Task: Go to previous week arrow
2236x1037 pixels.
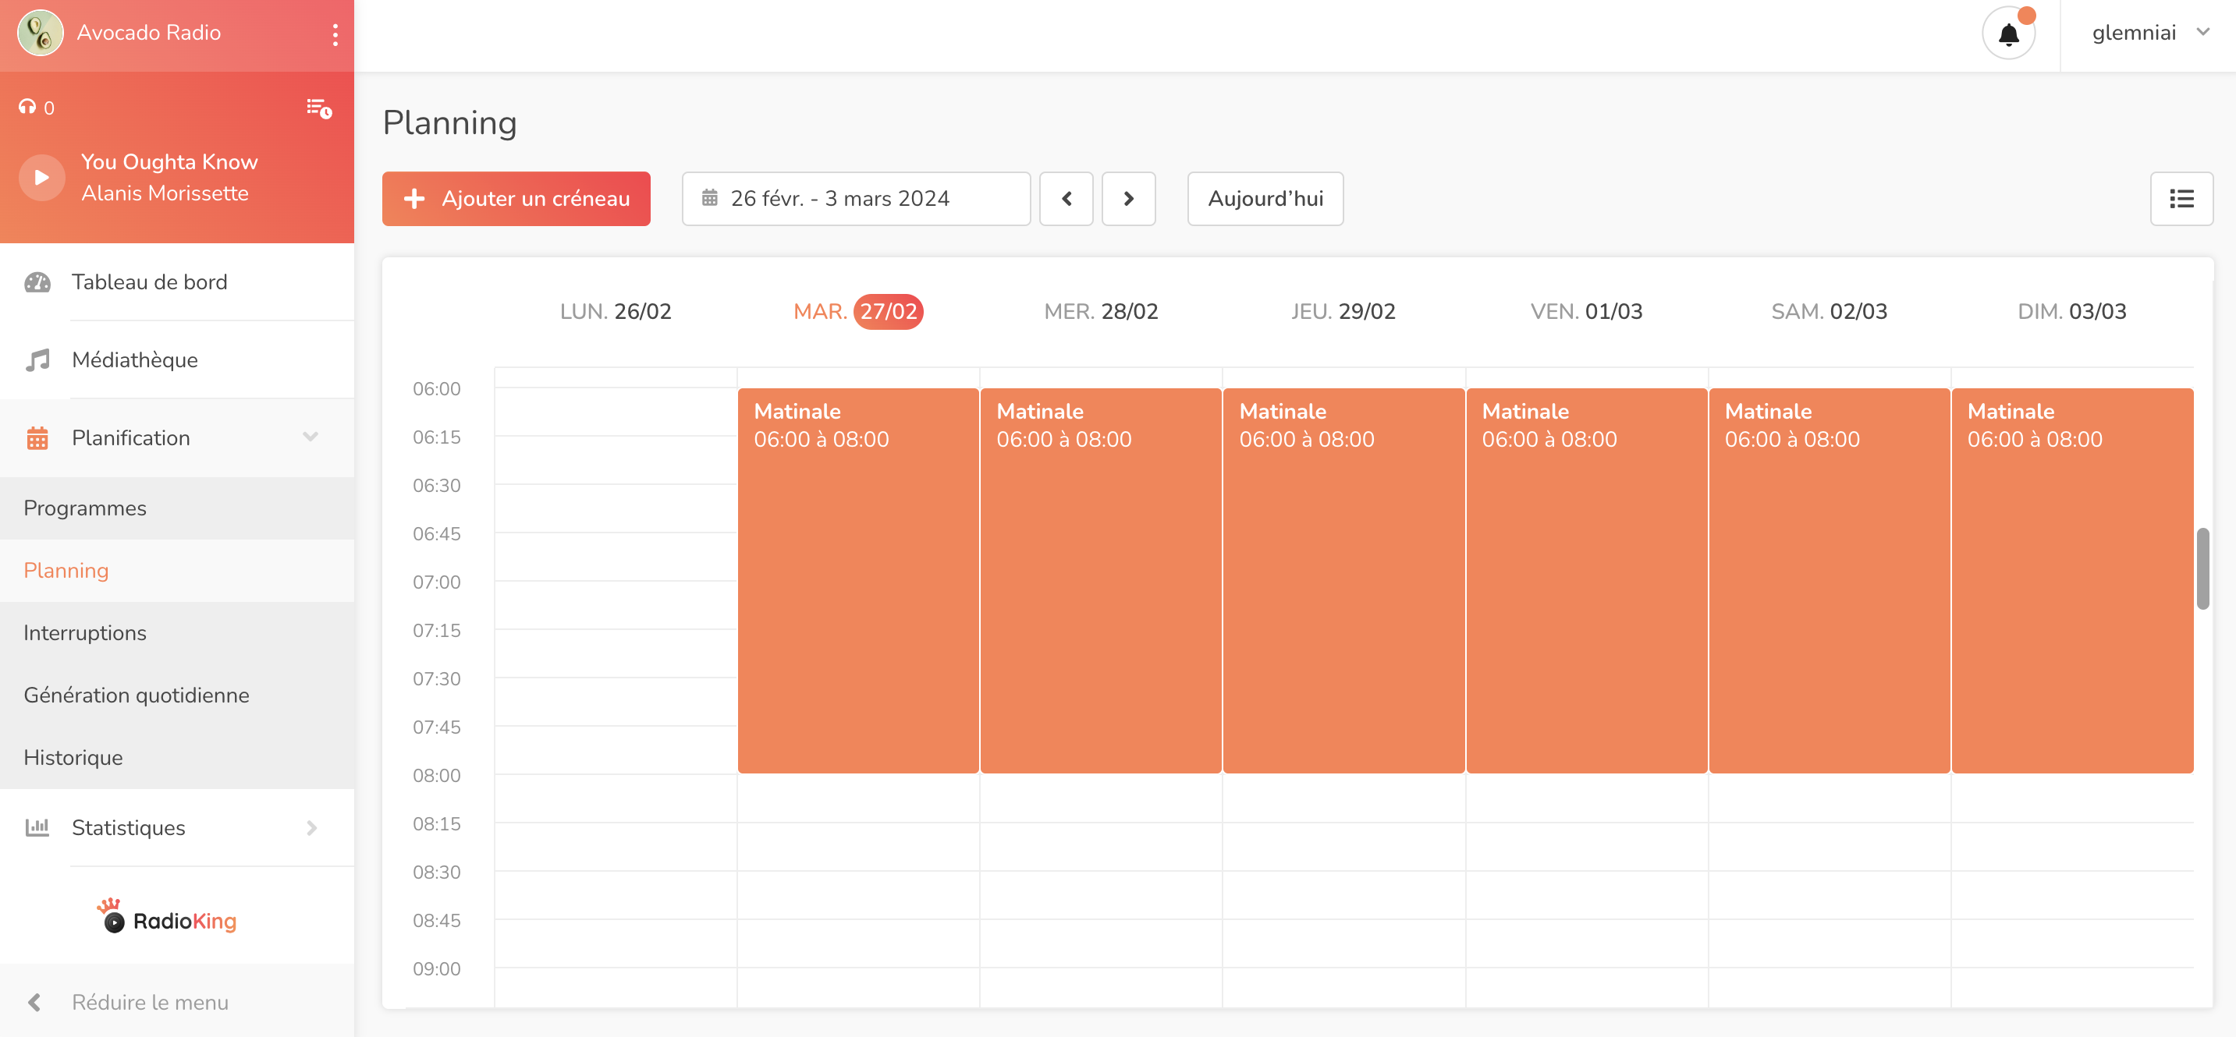Action: pos(1066,199)
